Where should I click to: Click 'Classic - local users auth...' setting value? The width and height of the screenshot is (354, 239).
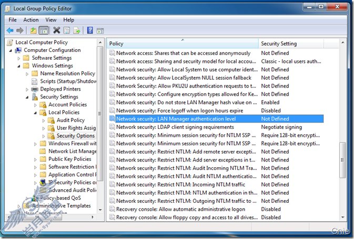click(x=291, y=61)
